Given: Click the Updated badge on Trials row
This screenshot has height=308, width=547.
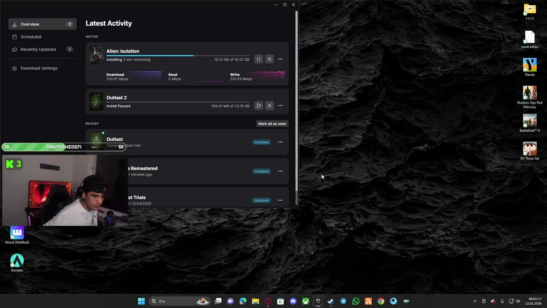Looking at the screenshot, I should (x=262, y=200).
